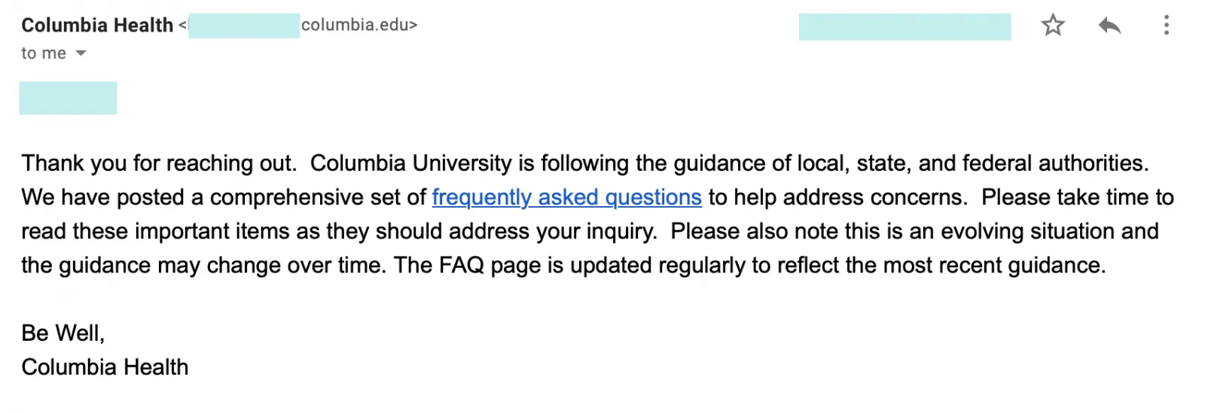Image resolution: width=1205 pixels, height=413 pixels.
Task: Star this email from Columbia Health
Action: tap(1053, 26)
